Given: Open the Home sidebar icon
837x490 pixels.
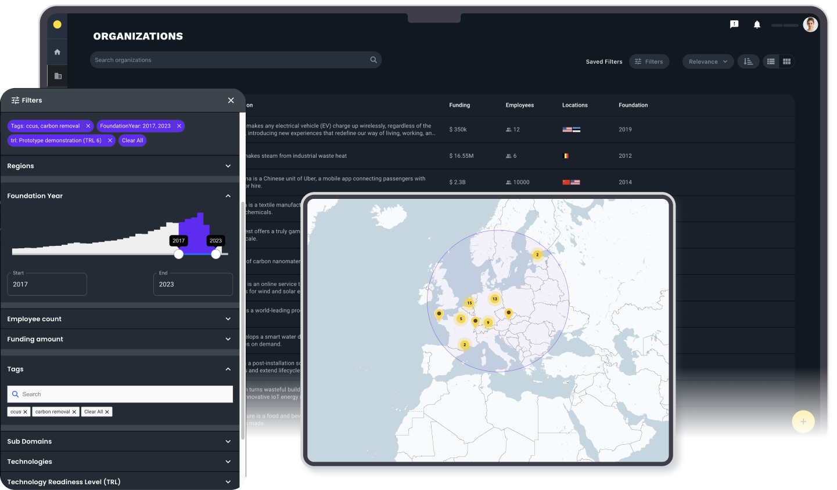Looking at the screenshot, I should click(x=57, y=52).
